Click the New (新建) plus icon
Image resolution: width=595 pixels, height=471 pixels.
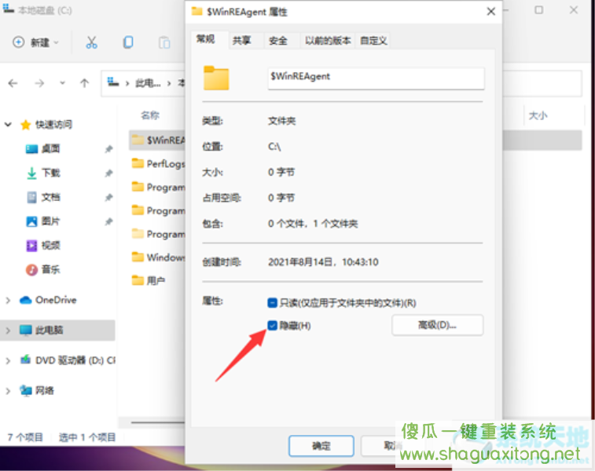click(18, 42)
